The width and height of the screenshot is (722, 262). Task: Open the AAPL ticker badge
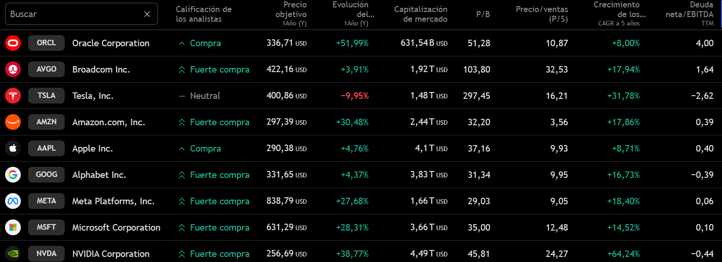(x=46, y=148)
